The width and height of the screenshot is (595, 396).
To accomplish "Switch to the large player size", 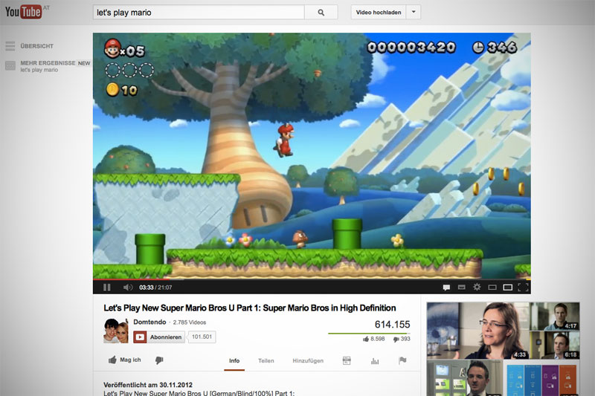I will pyautogui.click(x=508, y=288).
